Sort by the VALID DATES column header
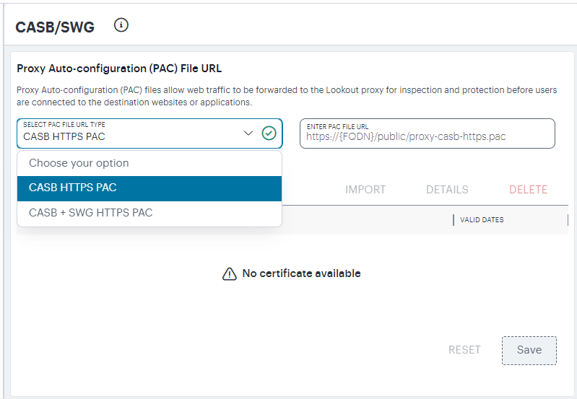Screen dimensions: 577x399 coord(482,220)
